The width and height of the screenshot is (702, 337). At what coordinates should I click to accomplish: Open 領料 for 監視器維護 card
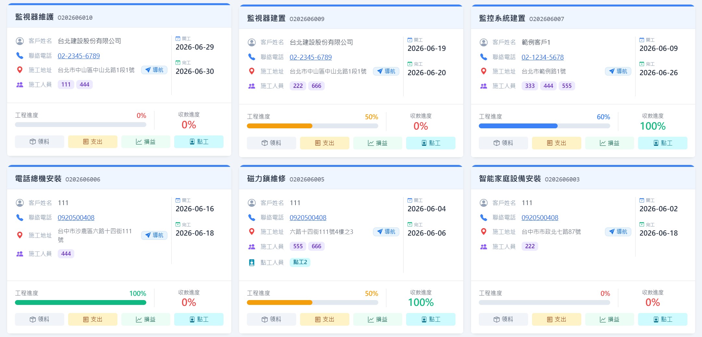[40, 142]
